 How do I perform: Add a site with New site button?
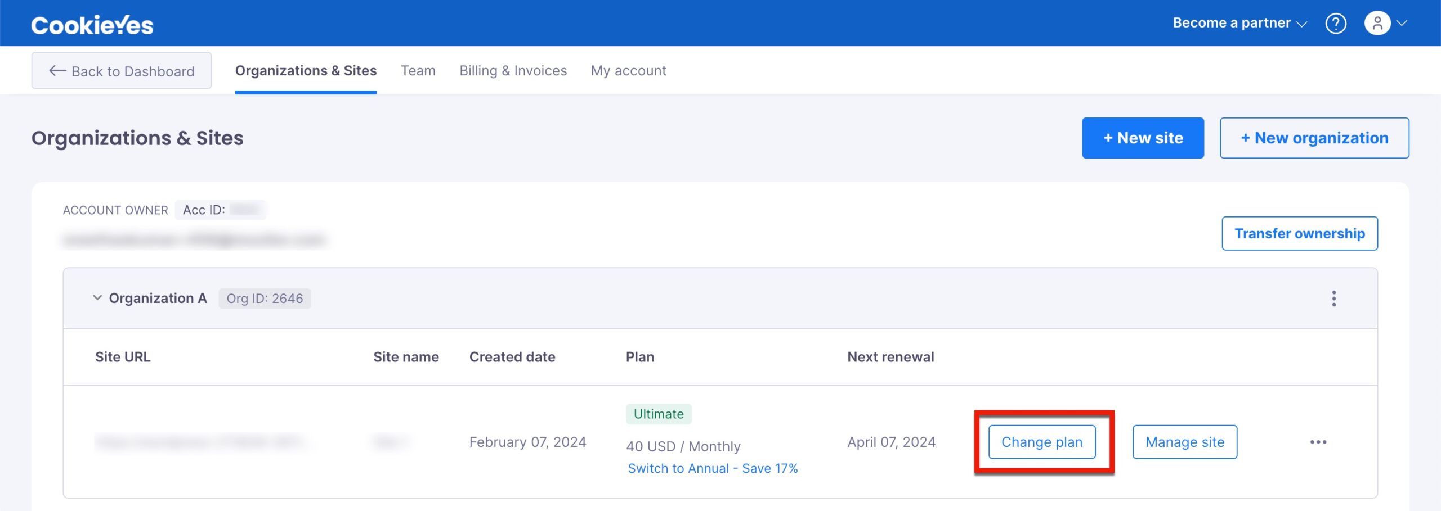click(1143, 138)
